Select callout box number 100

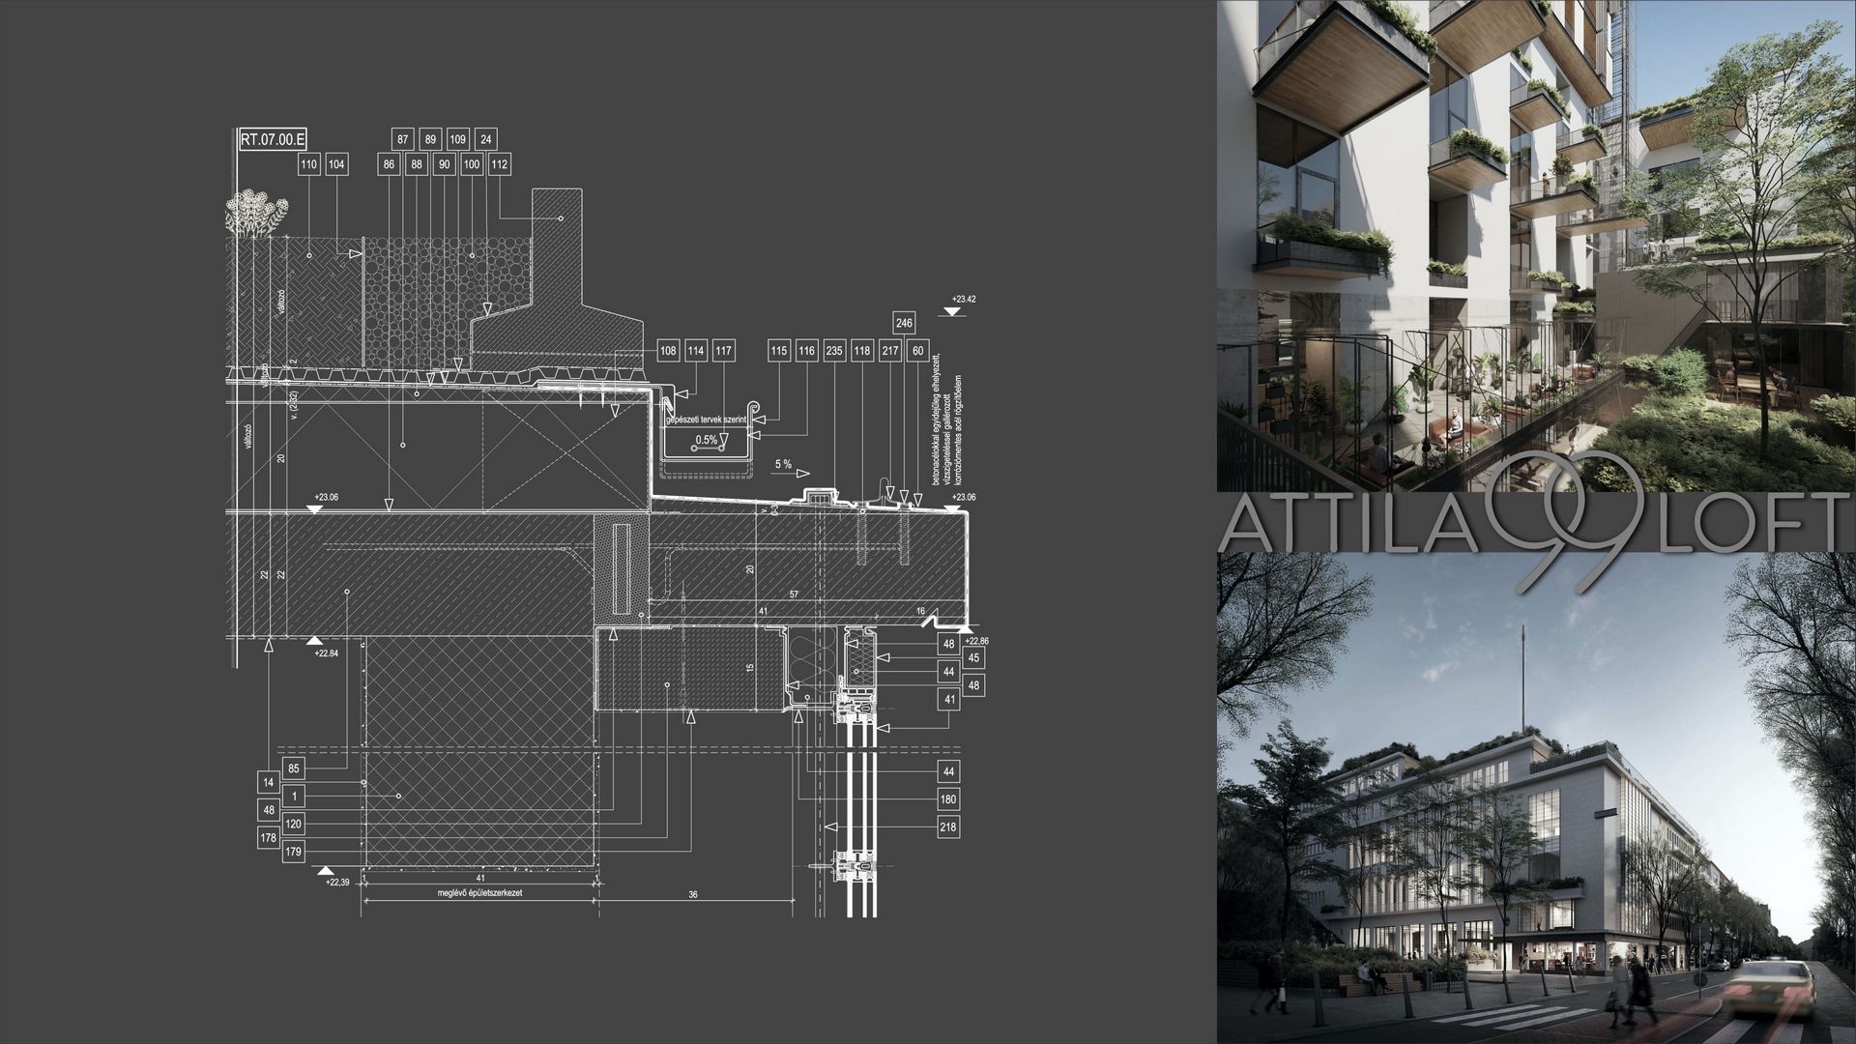coord(472,164)
